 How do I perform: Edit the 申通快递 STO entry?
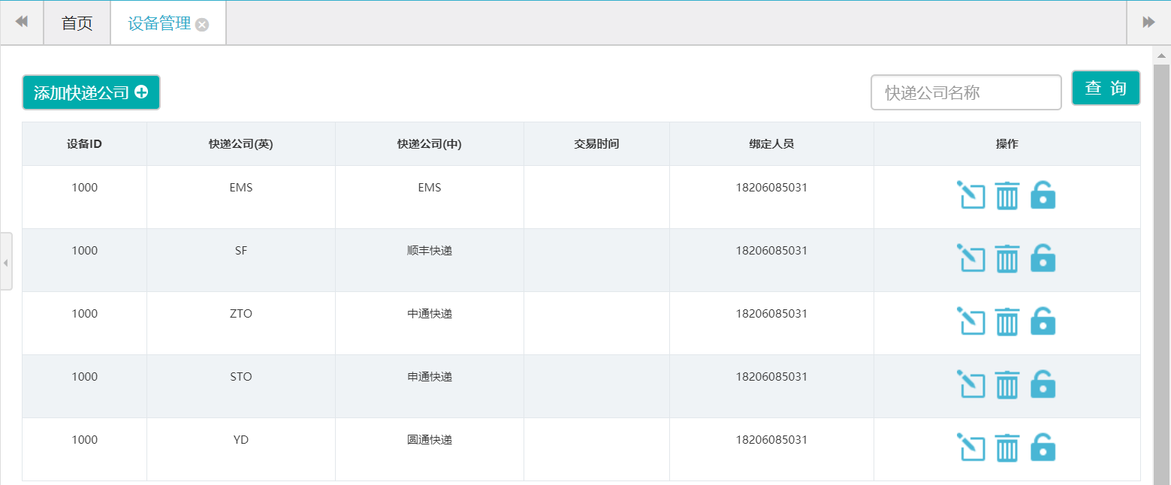(x=970, y=384)
